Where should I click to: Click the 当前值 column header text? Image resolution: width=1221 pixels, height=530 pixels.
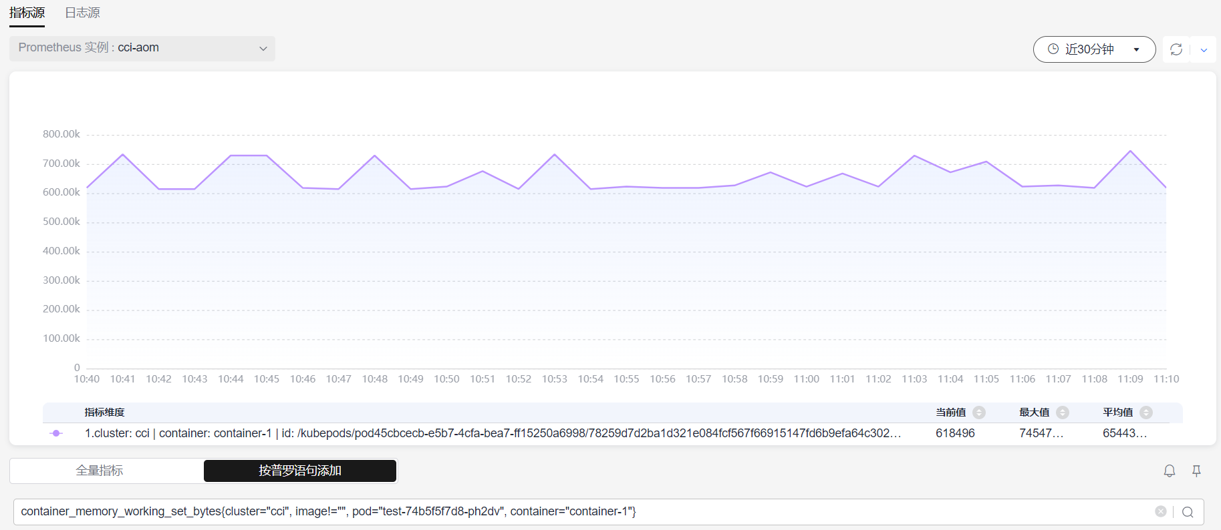pos(951,413)
